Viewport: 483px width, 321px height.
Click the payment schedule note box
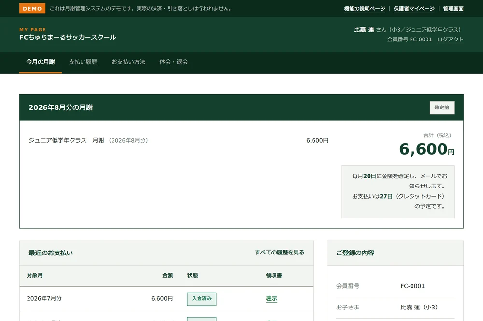[x=398, y=192]
